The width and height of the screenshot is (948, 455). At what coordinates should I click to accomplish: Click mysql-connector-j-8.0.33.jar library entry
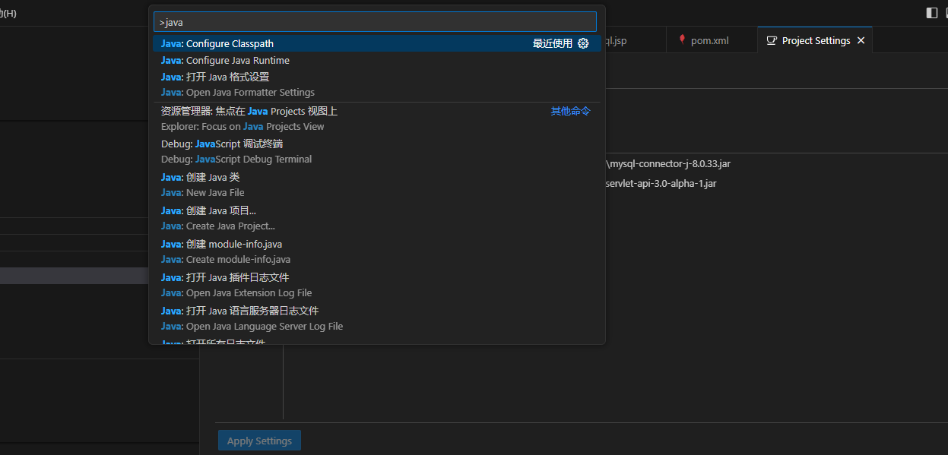tap(668, 163)
